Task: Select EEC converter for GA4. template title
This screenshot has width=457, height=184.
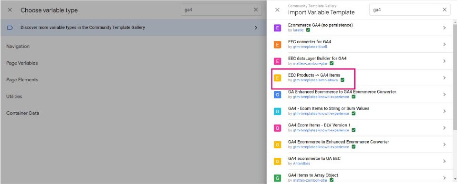Action: (311, 42)
